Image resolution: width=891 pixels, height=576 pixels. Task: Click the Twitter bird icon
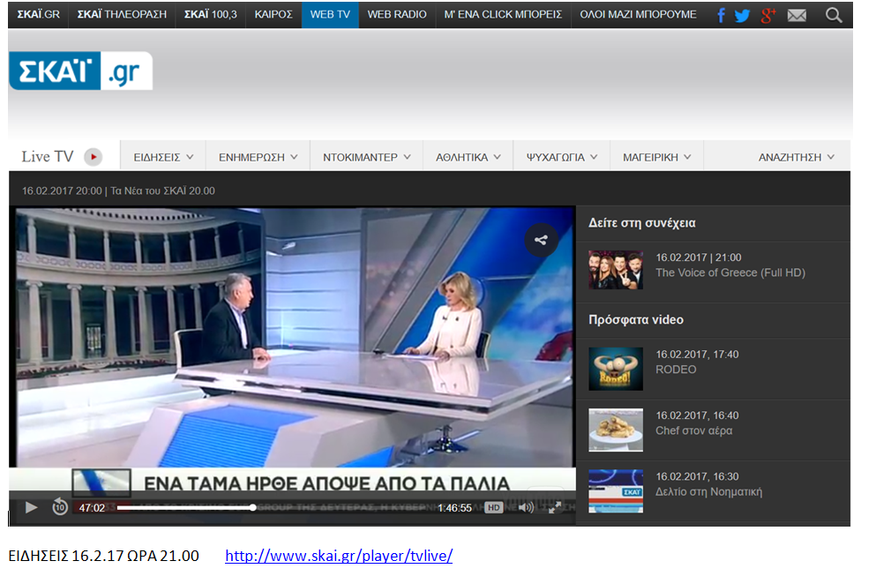(x=743, y=15)
